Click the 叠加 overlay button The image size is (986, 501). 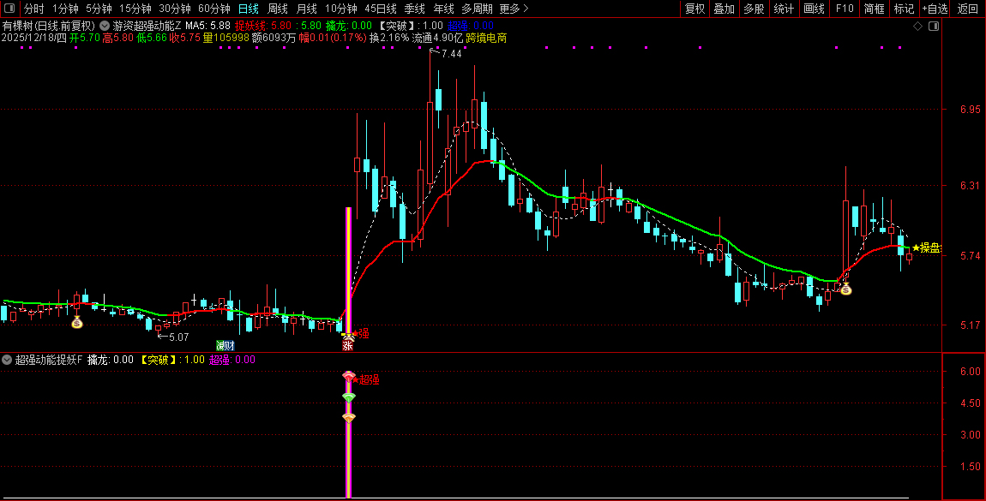coord(724,9)
